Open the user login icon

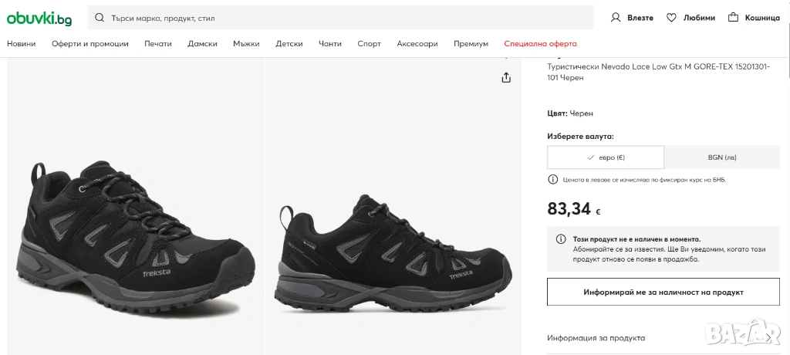(x=616, y=18)
